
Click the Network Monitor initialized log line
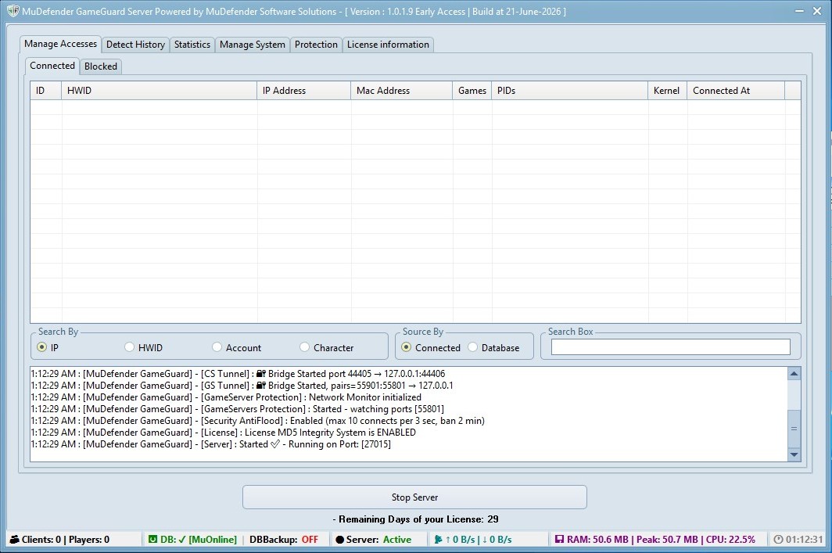coord(226,397)
